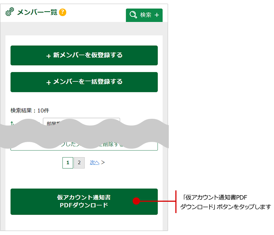Select page 1 in pagination
This screenshot has width=274, height=235.
click(x=68, y=163)
